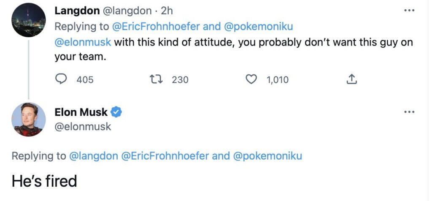This screenshot has width=432, height=201.
Task: Share Langdon's tweet
Action: [x=351, y=79]
